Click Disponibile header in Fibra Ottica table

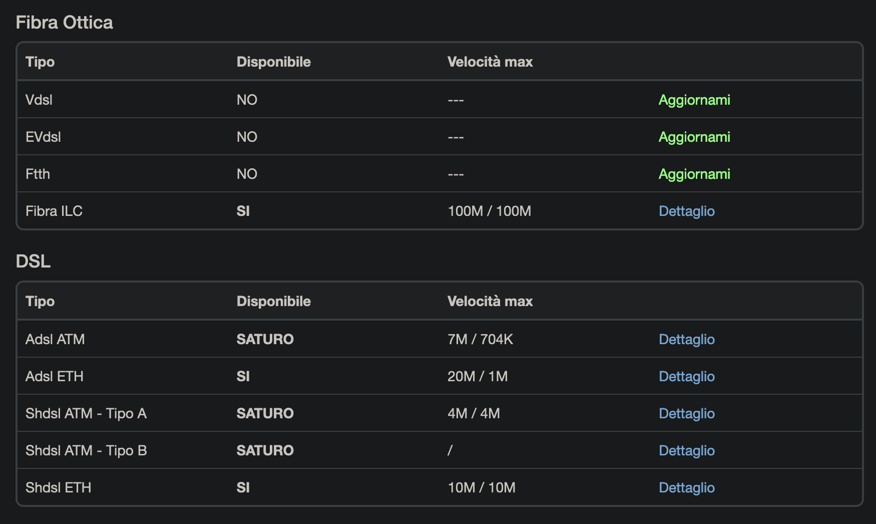click(x=273, y=62)
